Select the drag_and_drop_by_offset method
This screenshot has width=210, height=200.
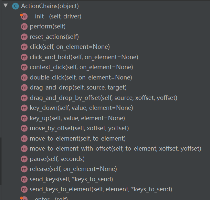(x=103, y=98)
